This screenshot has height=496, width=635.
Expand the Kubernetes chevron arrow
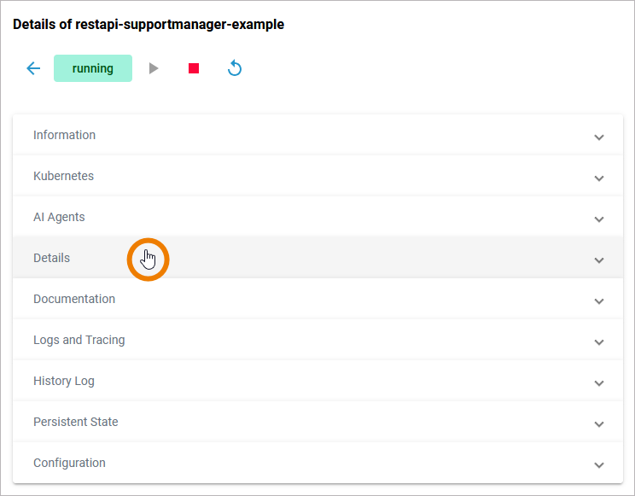(x=599, y=178)
